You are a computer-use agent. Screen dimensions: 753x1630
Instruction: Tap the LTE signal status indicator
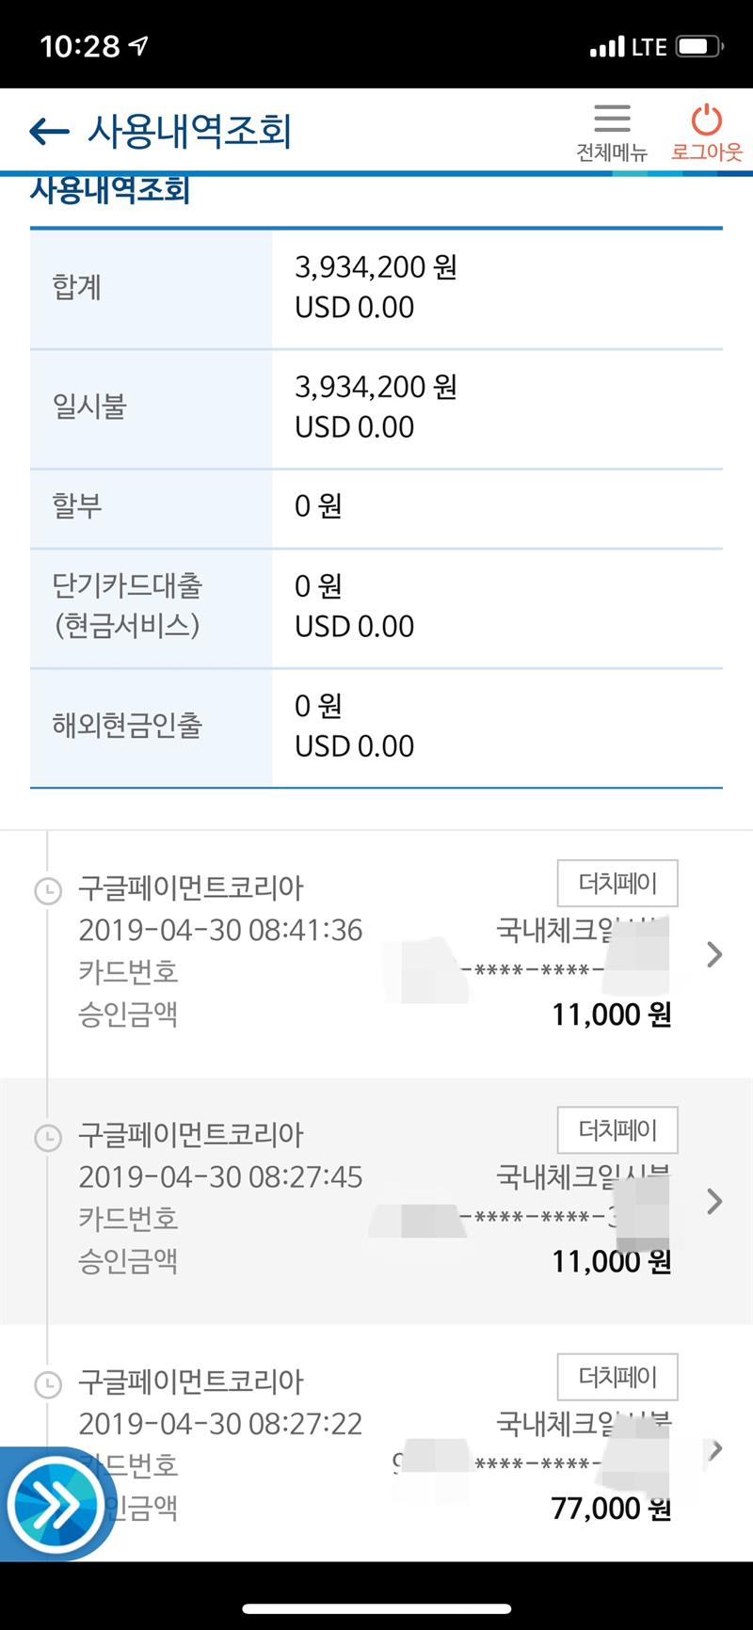(x=628, y=47)
